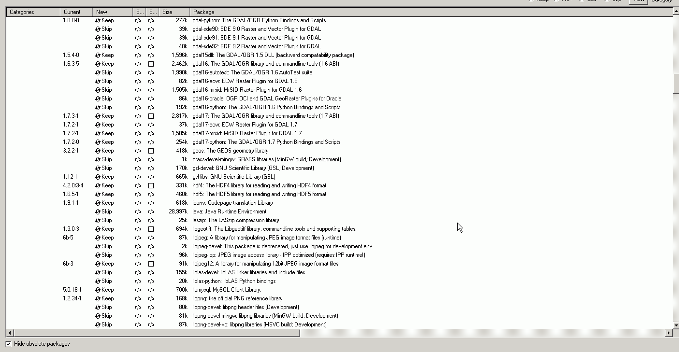Image resolution: width=679 pixels, height=352 pixels.
Task: Click the cycle icon for libmysql
Action: click(98, 290)
